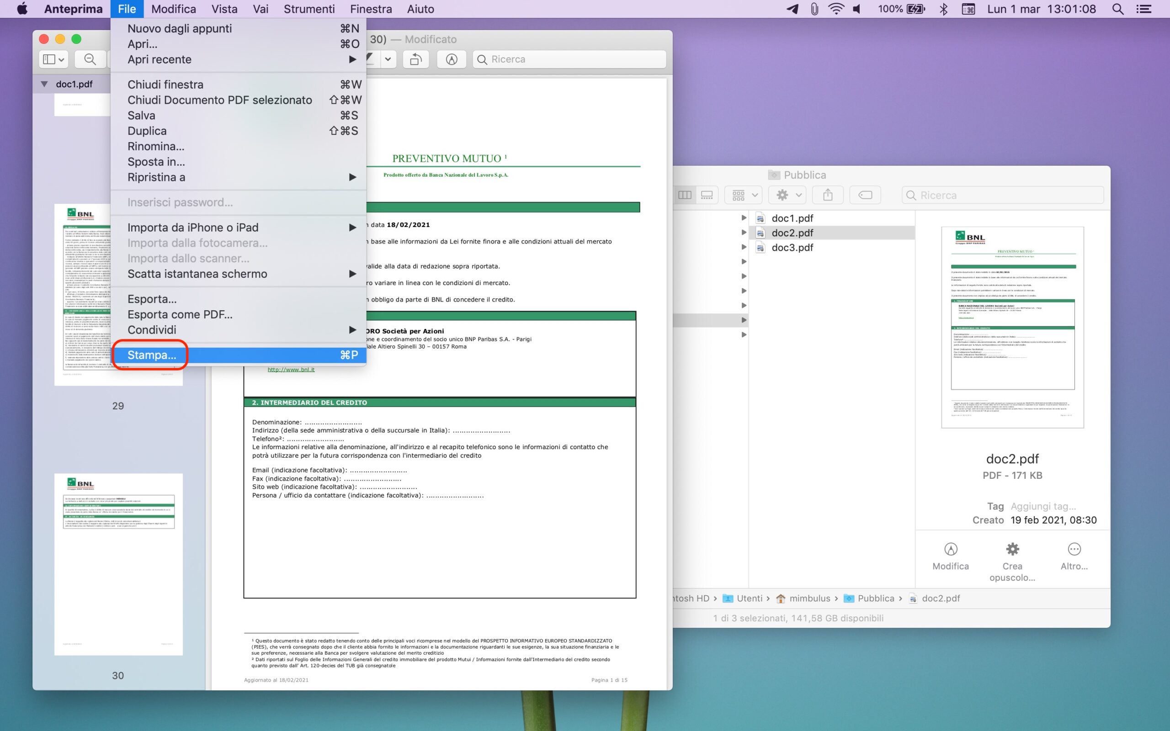The image size is (1170, 731).
Task: Click the Finder share icon
Action: 828,195
